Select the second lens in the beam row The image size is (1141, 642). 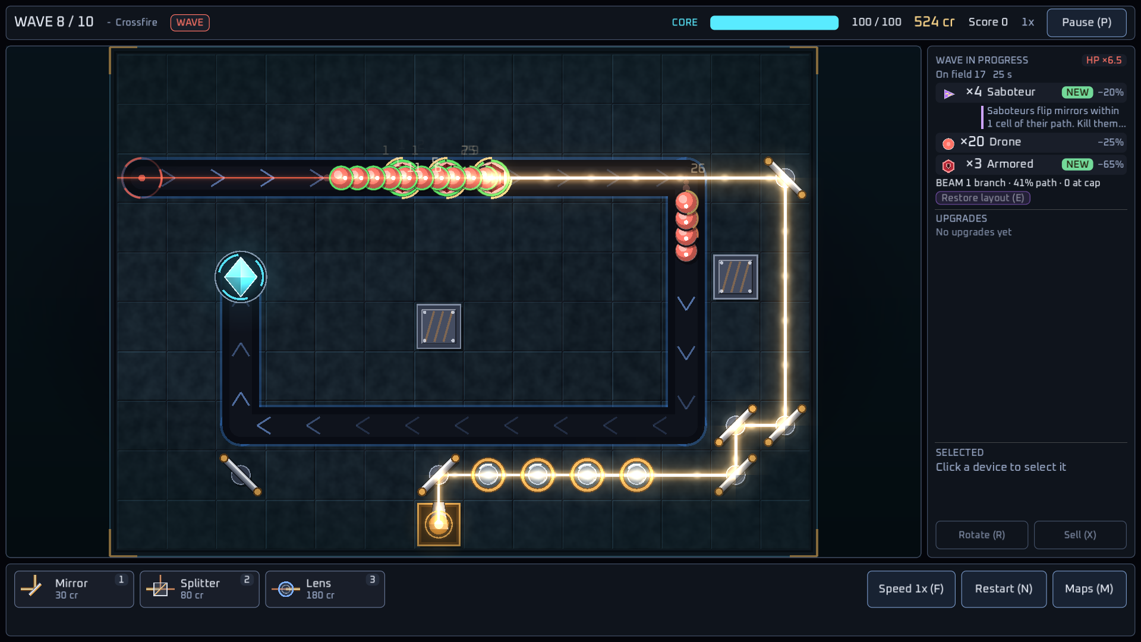(x=538, y=475)
